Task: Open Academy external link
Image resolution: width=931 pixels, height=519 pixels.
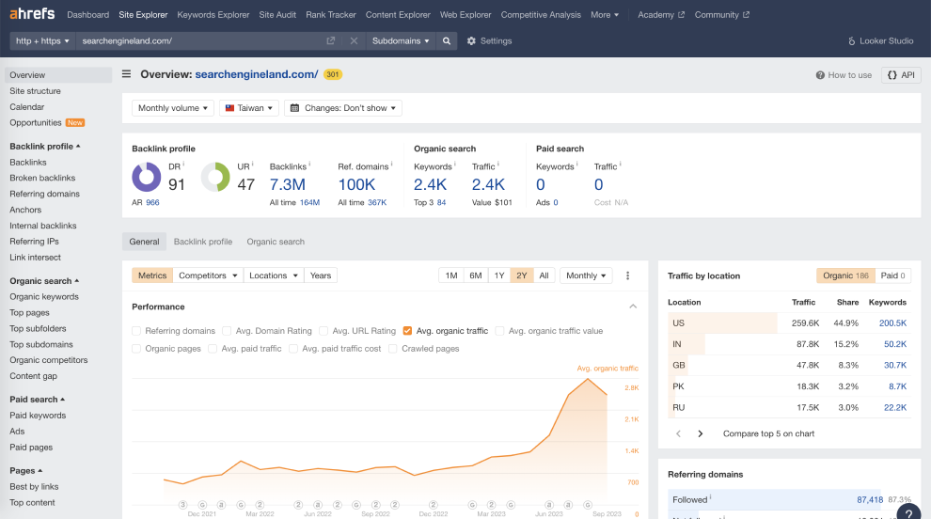Action: click(661, 14)
